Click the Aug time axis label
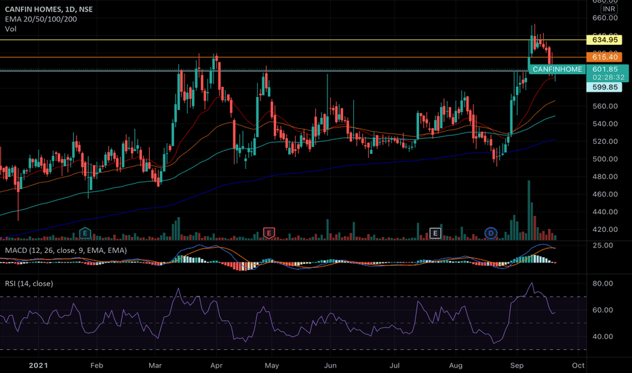The width and height of the screenshot is (632, 373). point(456,366)
